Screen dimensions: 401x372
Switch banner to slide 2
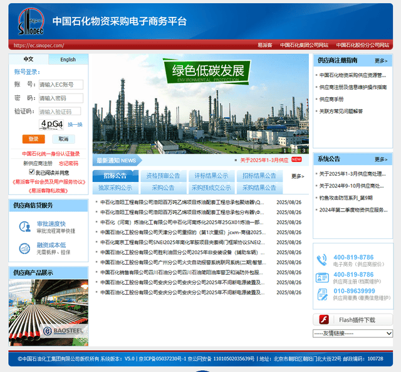click(x=294, y=150)
